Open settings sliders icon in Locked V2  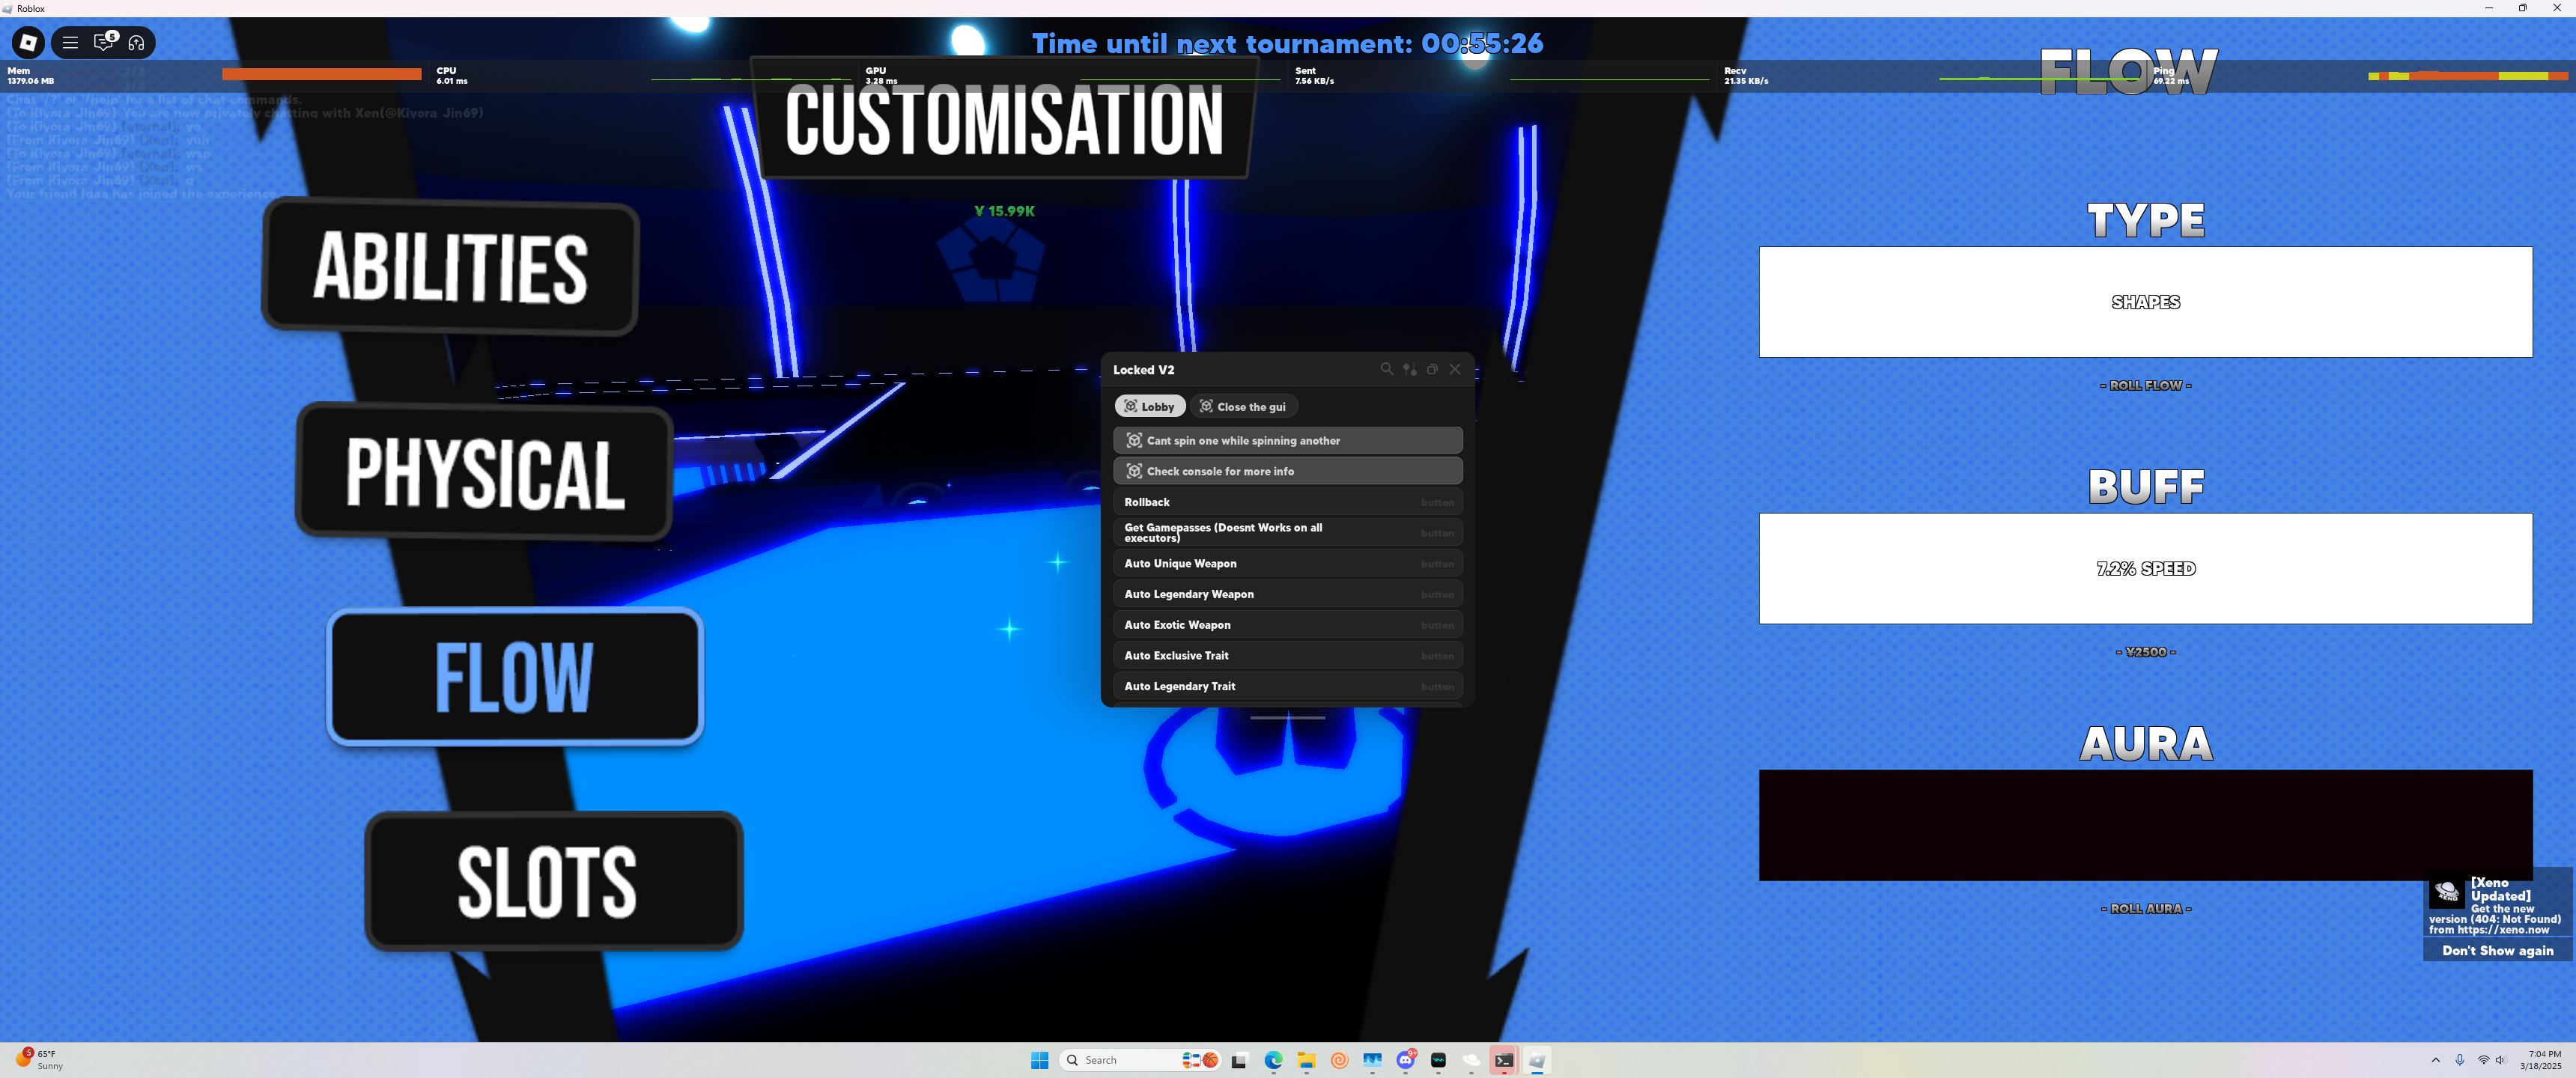[1409, 369]
